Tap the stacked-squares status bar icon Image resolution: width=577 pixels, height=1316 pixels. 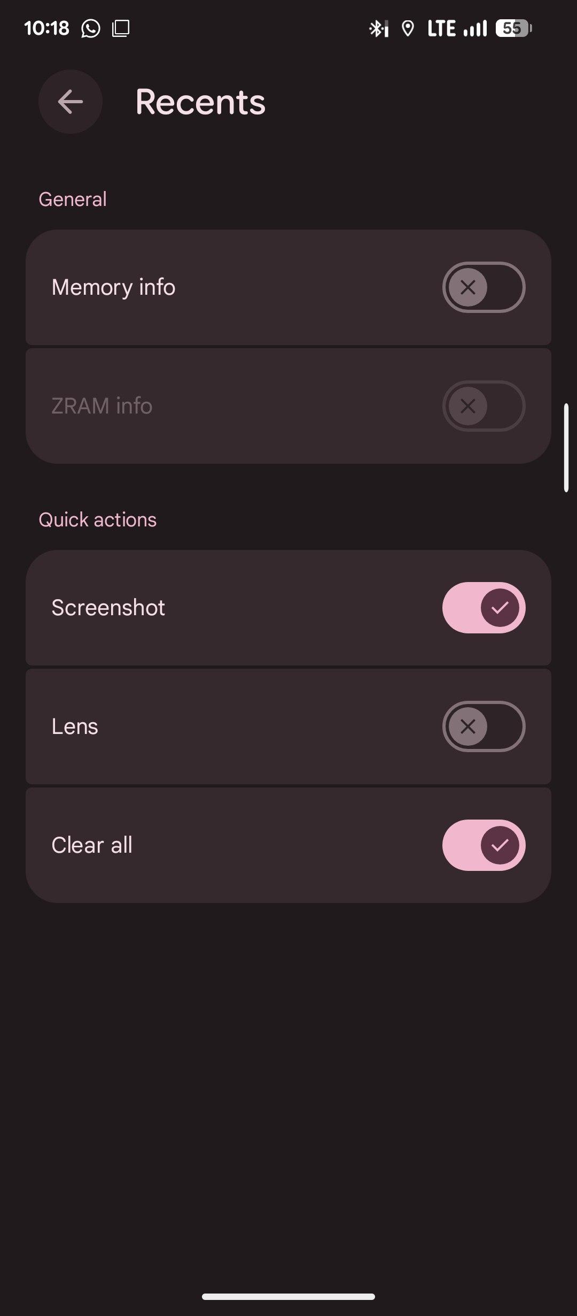pyautogui.click(x=121, y=28)
